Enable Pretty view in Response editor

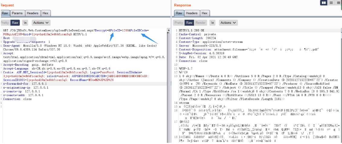179,23
